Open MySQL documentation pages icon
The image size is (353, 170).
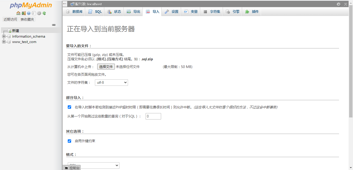pos(34,13)
